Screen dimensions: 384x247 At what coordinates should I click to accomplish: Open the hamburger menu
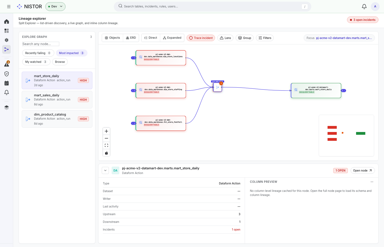pyautogui.click(x=9, y=7)
